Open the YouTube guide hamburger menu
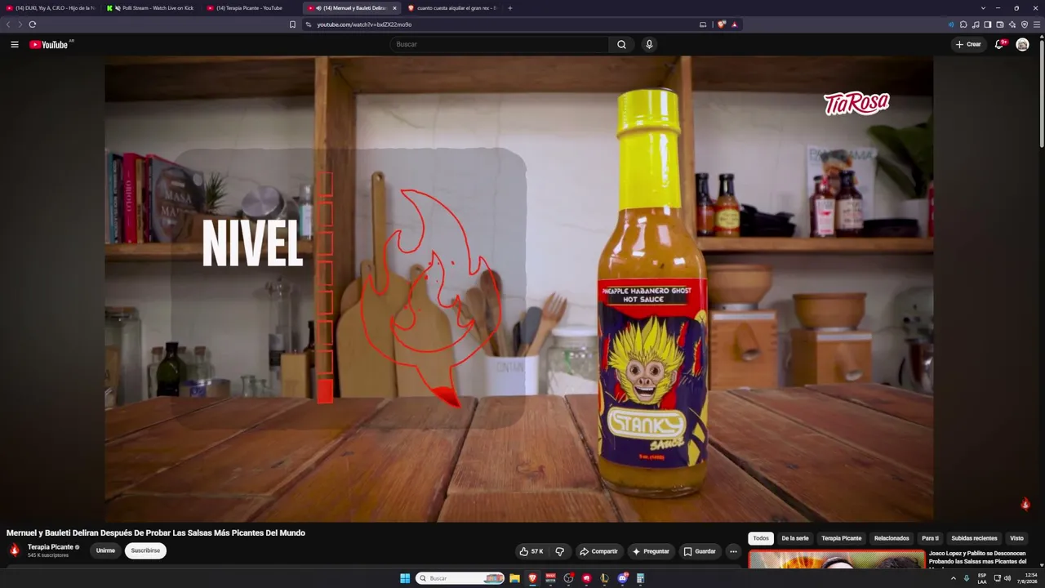Viewport: 1045px width, 588px height. (x=15, y=44)
